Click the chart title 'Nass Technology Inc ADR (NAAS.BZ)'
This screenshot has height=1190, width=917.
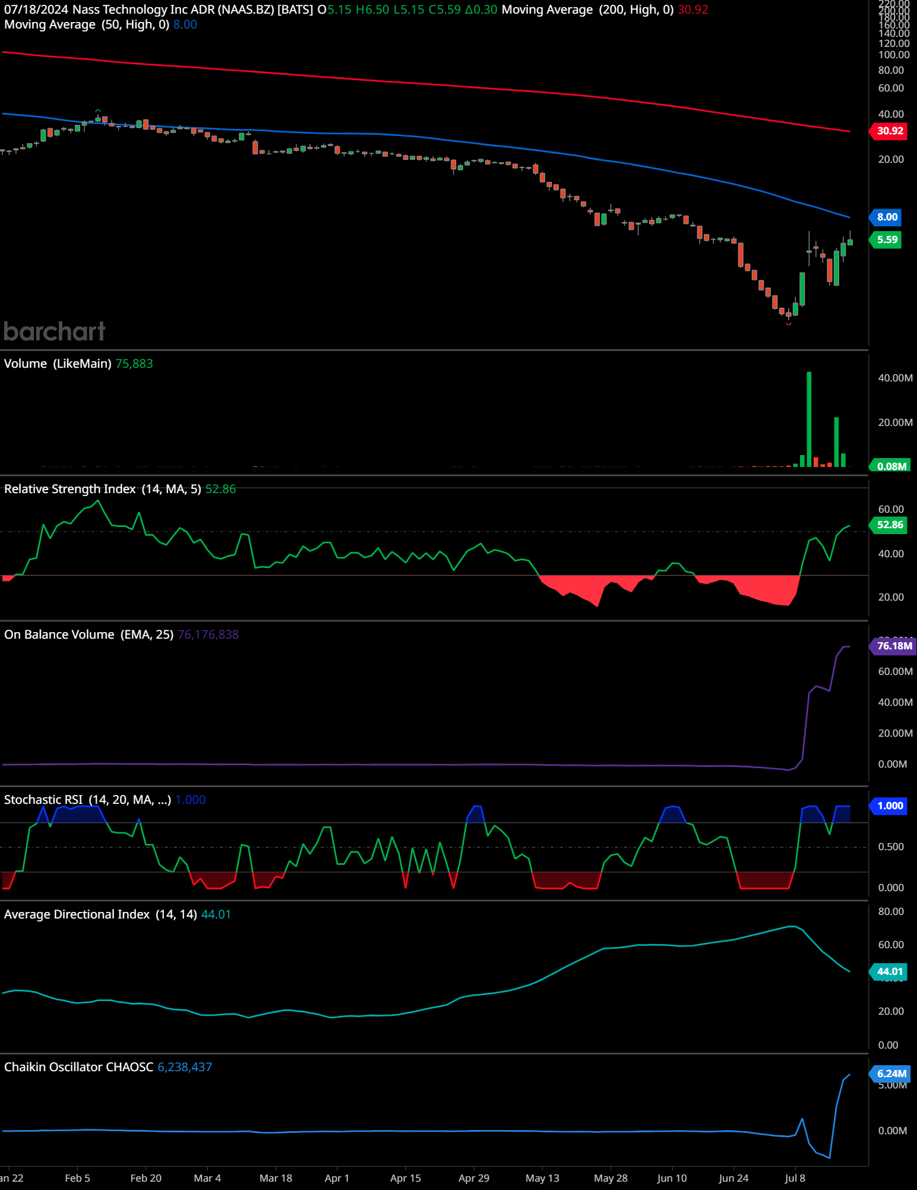point(175,10)
